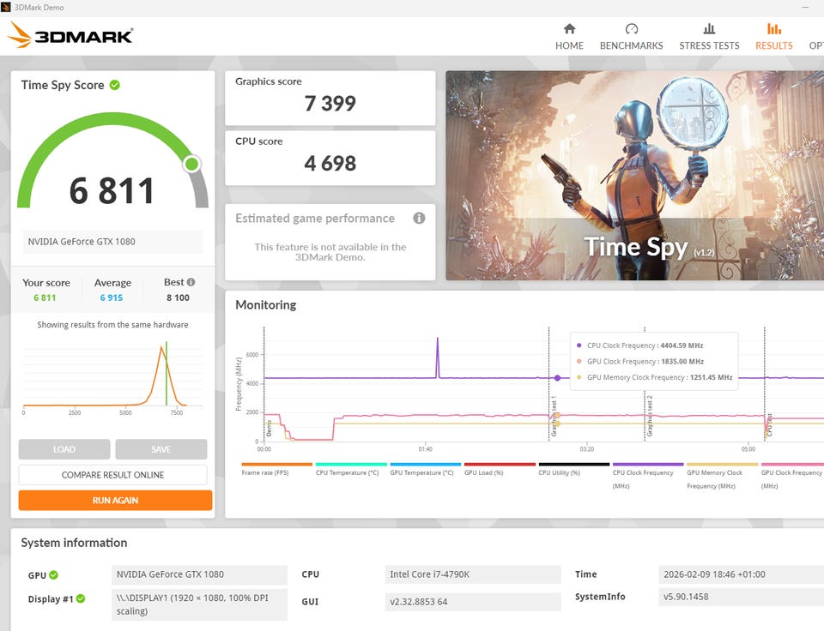This screenshot has width=824, height=631.
Task: Click the DISPLAY1 1920 × 1080 field
Action: coord(200,604)
